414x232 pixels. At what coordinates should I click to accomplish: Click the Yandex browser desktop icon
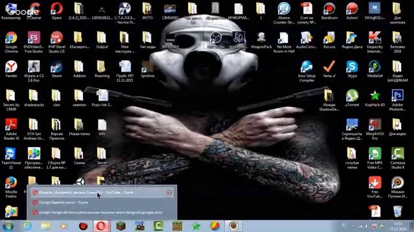[x=11, y=69]
